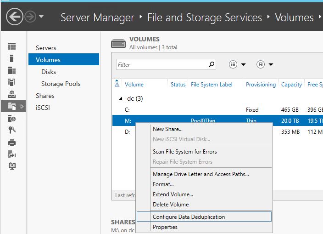Click the Pool0Thin file system label
Viewport: 323px width, 234px height.
pos(203,120)
